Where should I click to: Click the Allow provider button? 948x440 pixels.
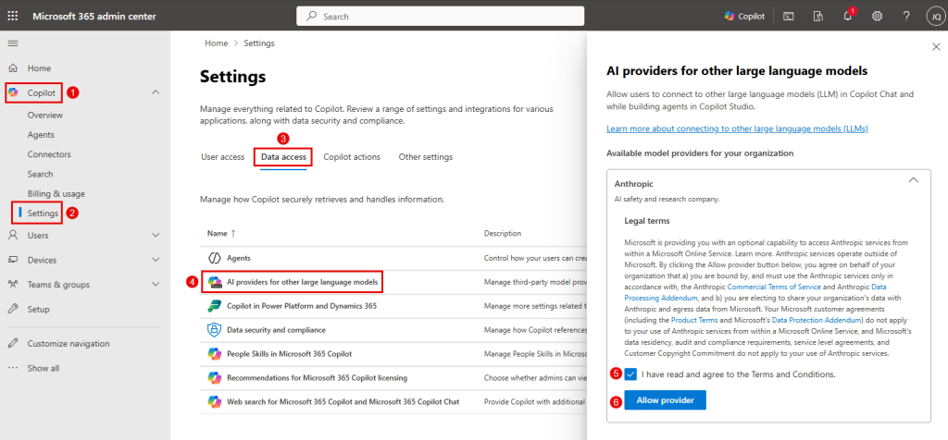click(665, 399)
